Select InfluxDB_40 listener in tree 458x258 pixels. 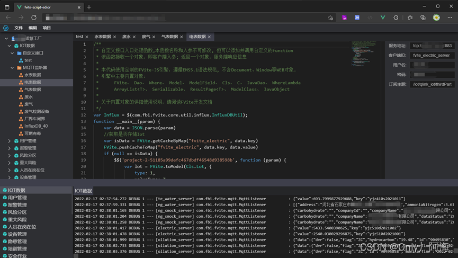pos(36,126)
